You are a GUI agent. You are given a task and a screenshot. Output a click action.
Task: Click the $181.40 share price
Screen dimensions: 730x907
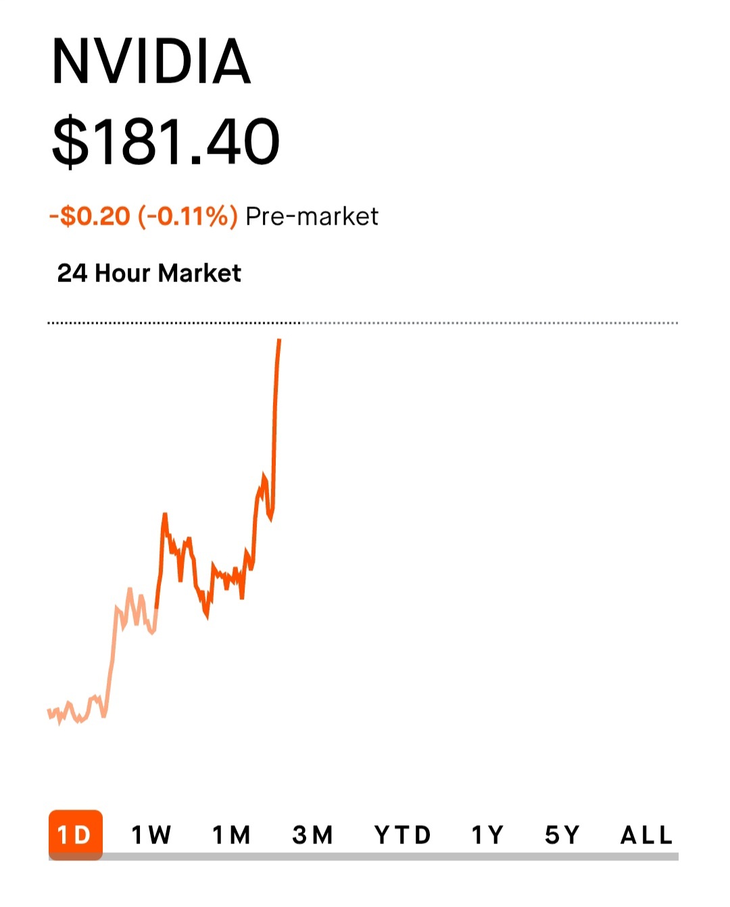pos(166,142)
